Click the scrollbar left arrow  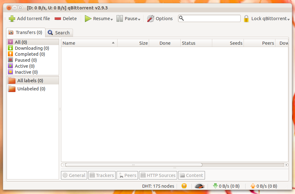click(63, 165)
